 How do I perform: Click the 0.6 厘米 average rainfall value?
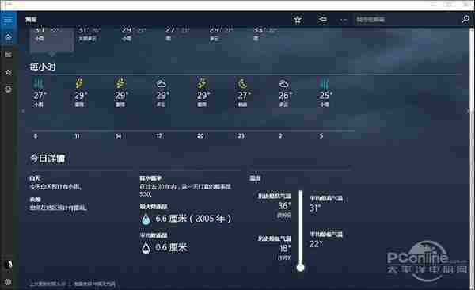(x=171, y=247)
